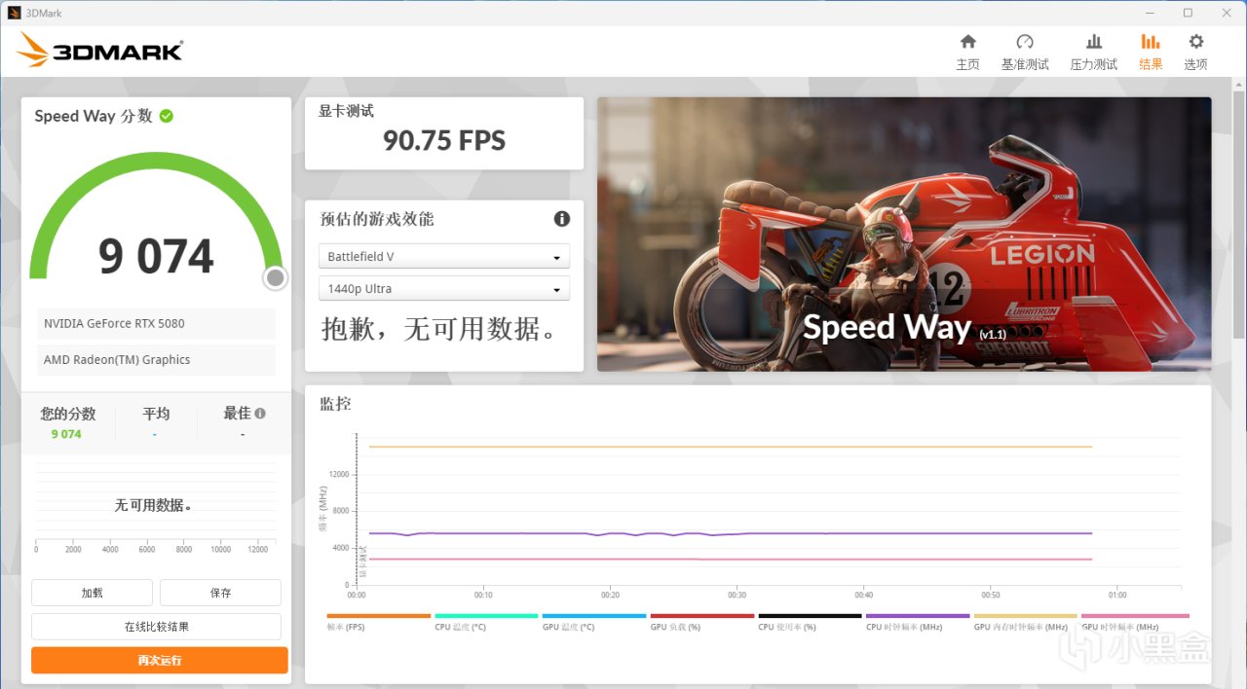Toggle GPU 内存时钟频率 legend item
The width and height of the screenshot is (1247, 689).
coord(1025,622)
